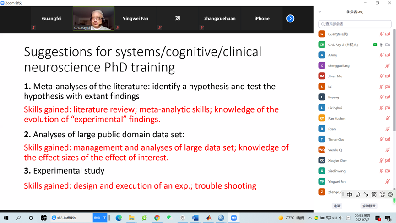Expand system tray hidden icons arrow
Viewport: 396px width, 223px height.
[x=310, y=218]
